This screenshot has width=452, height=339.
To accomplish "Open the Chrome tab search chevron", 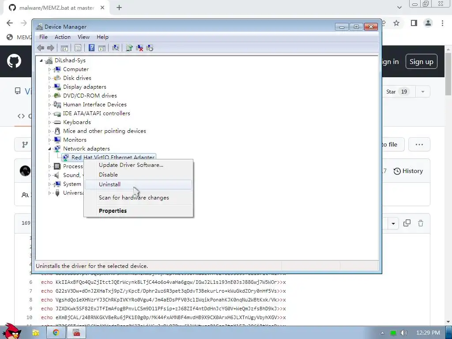I will pyautogui.click(x=399, y=8).
